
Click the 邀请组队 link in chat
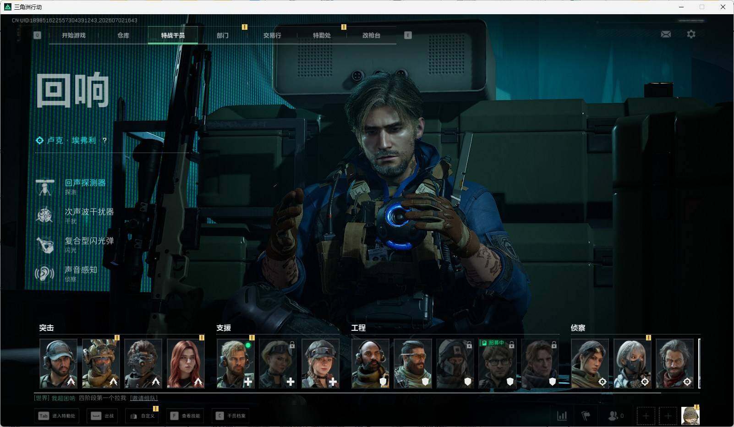pos(144,398)
